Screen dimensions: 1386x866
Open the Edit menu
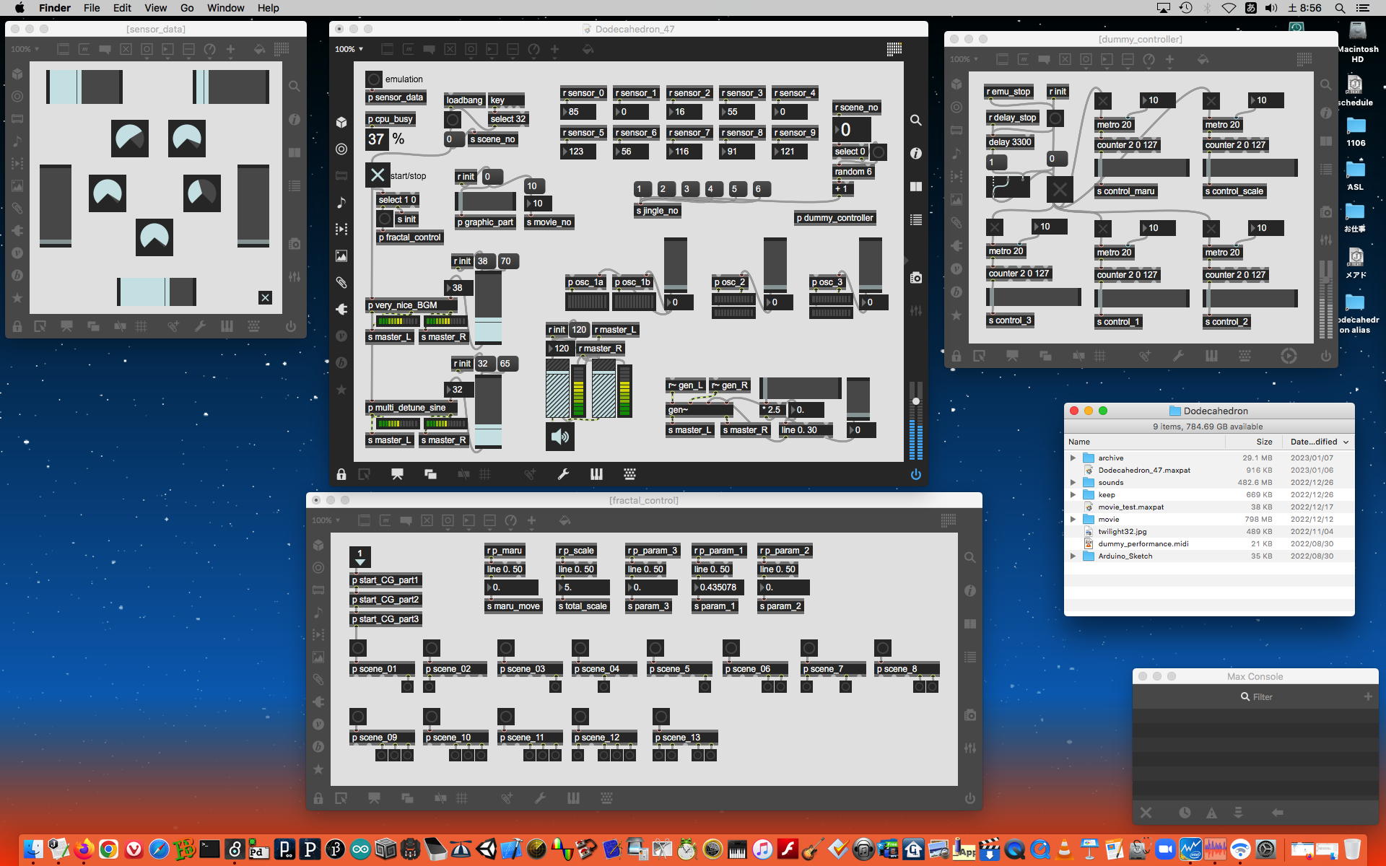pyautogui.click(x=122, y=8)
